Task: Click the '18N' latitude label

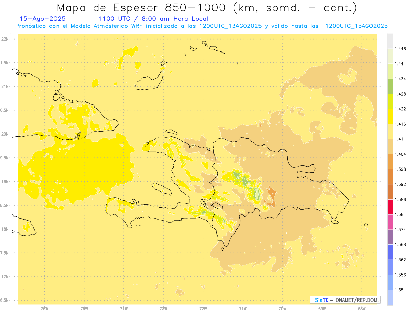Action: pyautogui.click(x=5, y=229)
